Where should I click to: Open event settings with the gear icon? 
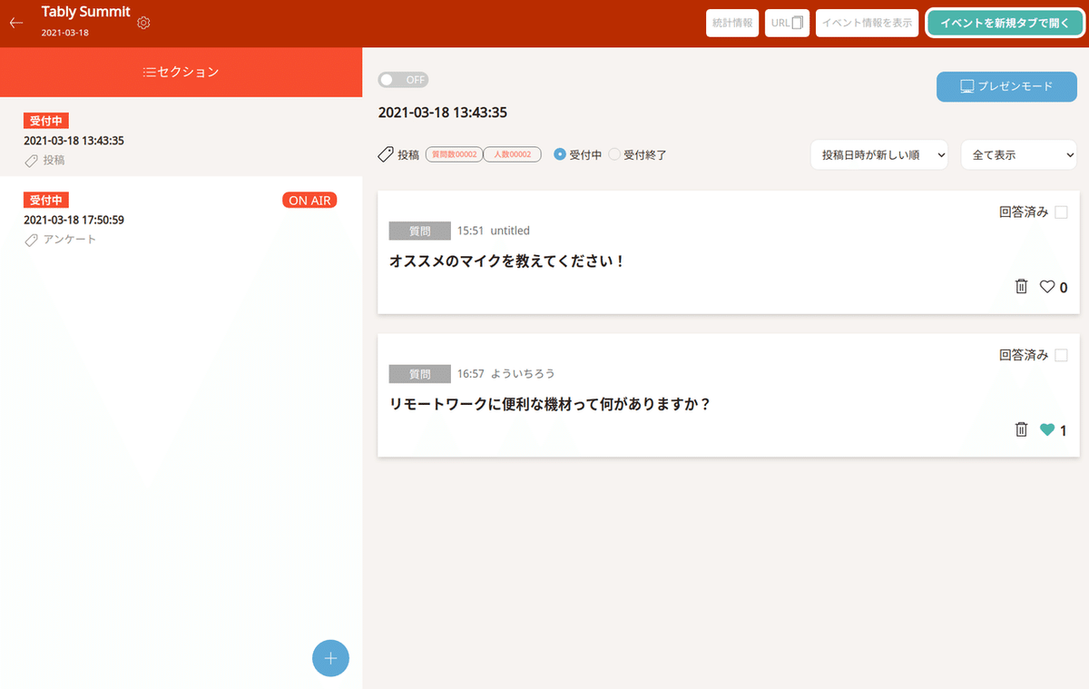pos(142,23)
